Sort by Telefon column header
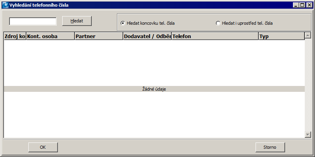Viewport: 315px width, 157px height. [215, 36]
